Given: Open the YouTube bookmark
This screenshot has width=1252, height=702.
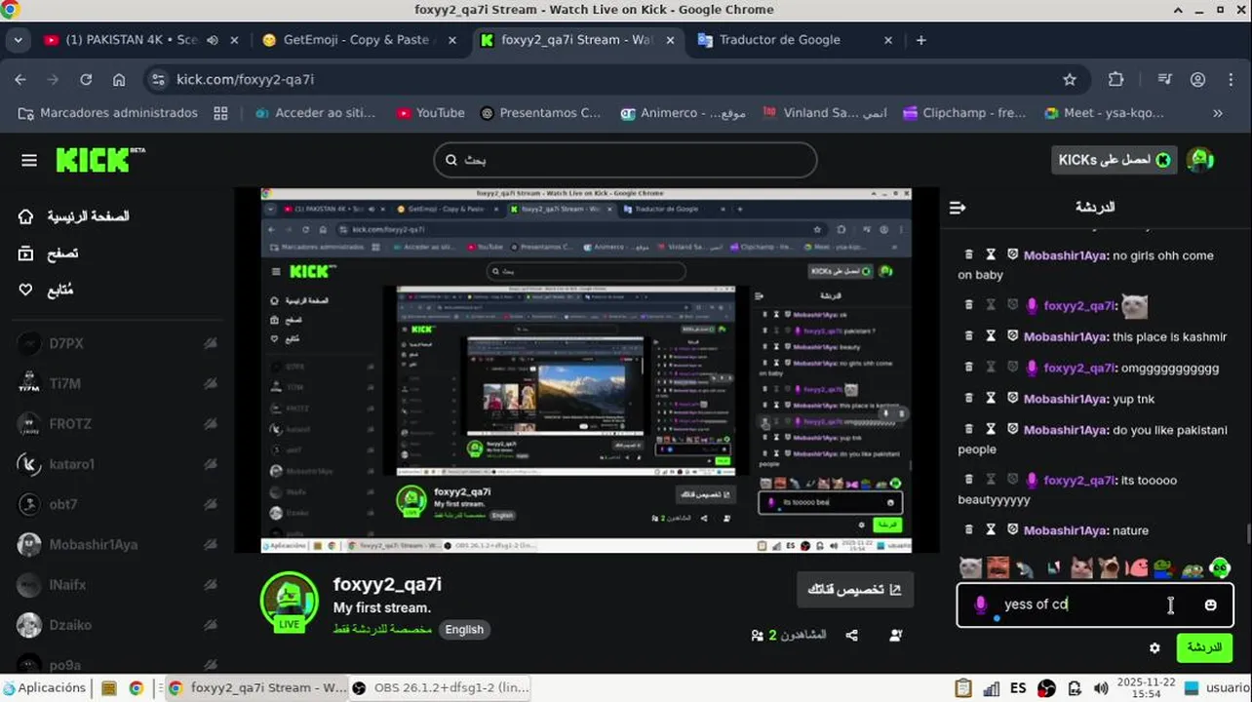Looking at the screenshot, I should click(x=431, y=113).
